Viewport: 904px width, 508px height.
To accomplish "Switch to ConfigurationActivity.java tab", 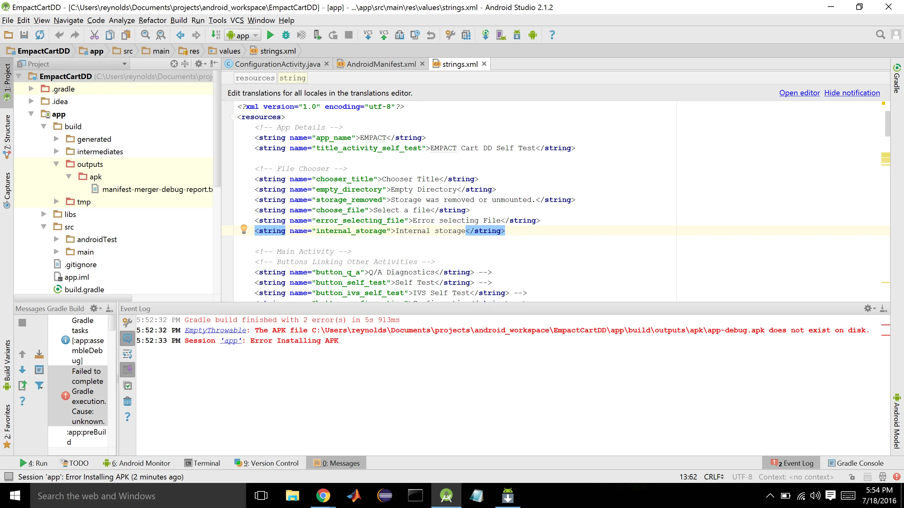I will tap(277, 64).
